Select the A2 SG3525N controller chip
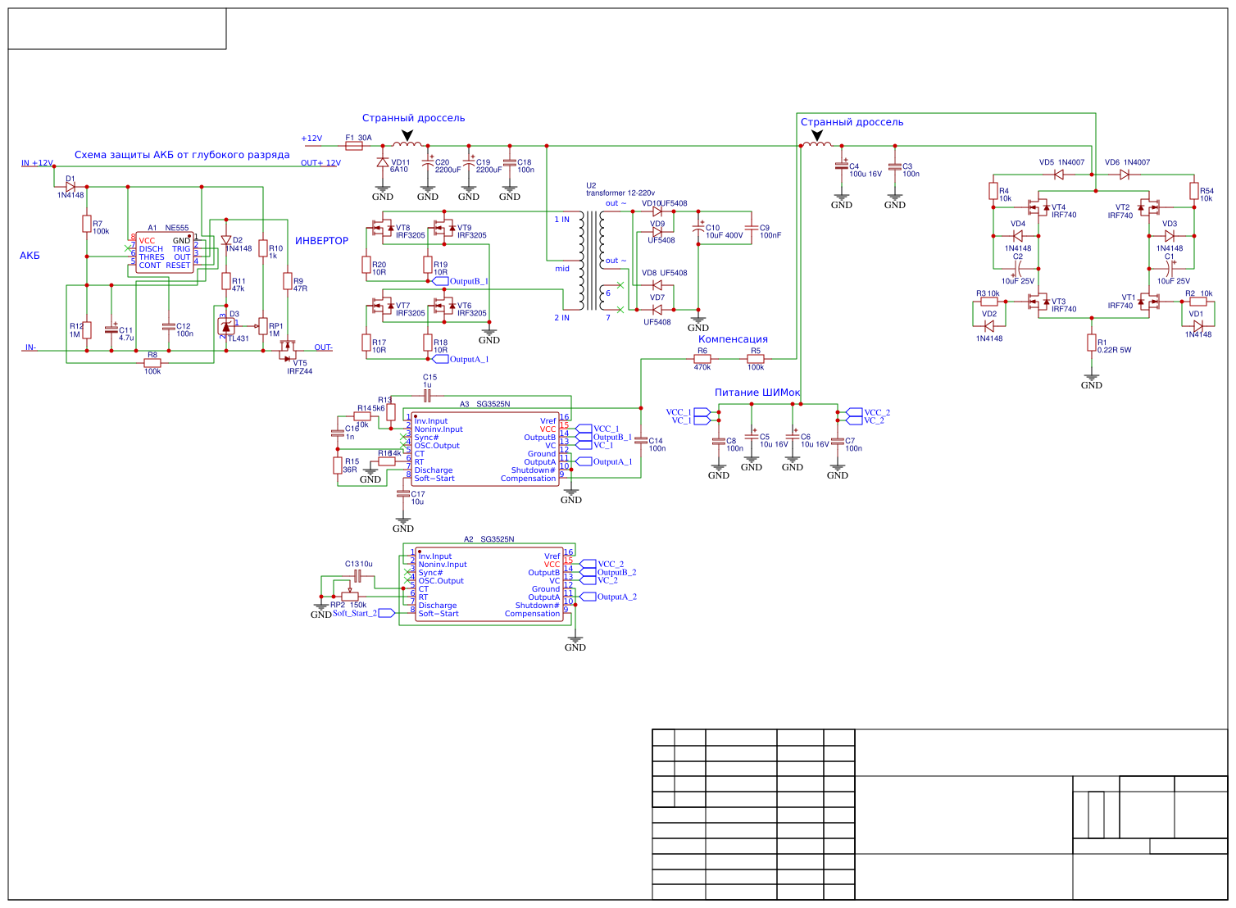 (x=491, y=585)
